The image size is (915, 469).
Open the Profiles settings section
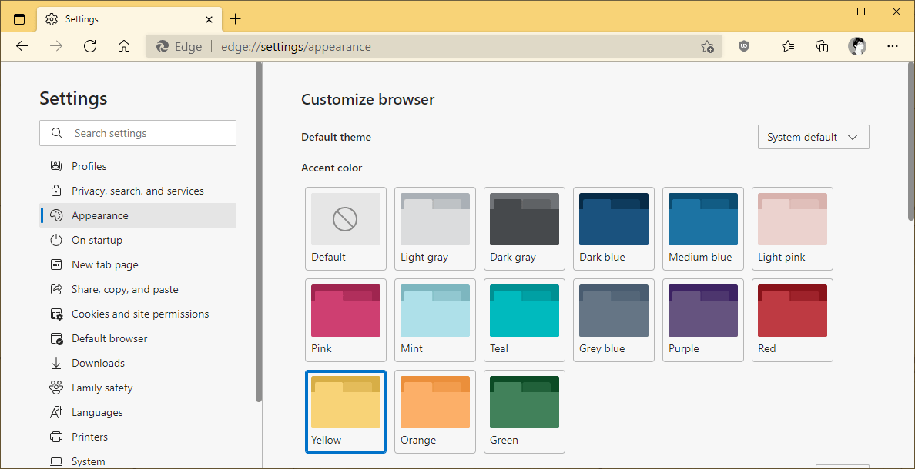[87, 165]
